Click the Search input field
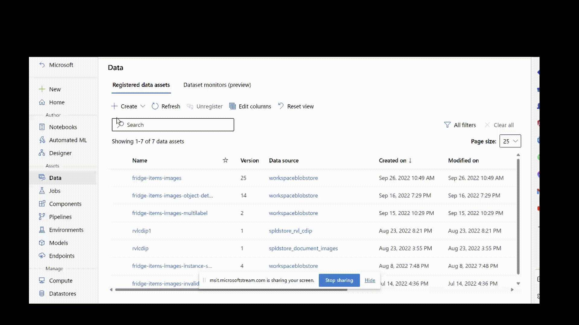The image size is (579, 325). click(173, 124)
